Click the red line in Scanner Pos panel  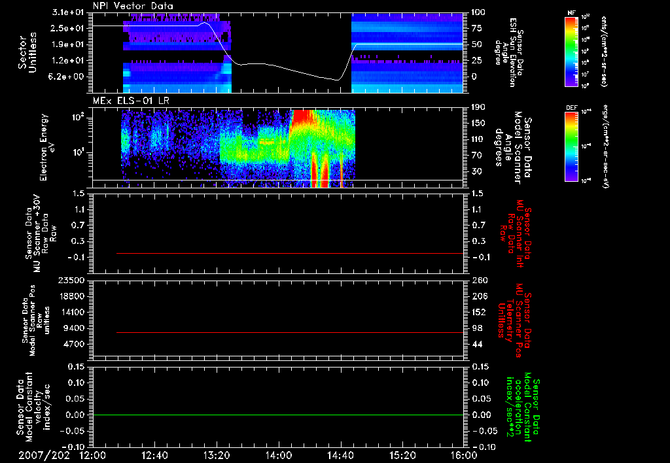290,332
